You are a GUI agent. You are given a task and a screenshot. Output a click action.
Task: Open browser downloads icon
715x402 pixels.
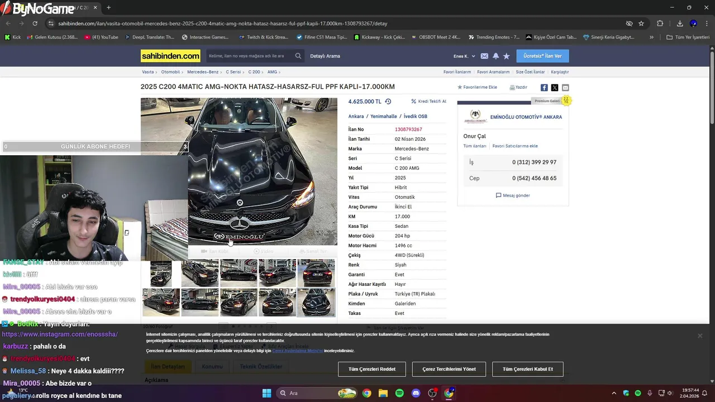point(680,23)
